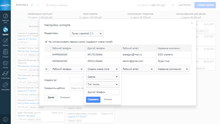Close the import settings dialog
Screen dimensions: 220x124
coord(192,23)
